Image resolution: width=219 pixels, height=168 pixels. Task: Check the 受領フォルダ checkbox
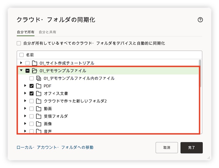[x=31, y=116]
